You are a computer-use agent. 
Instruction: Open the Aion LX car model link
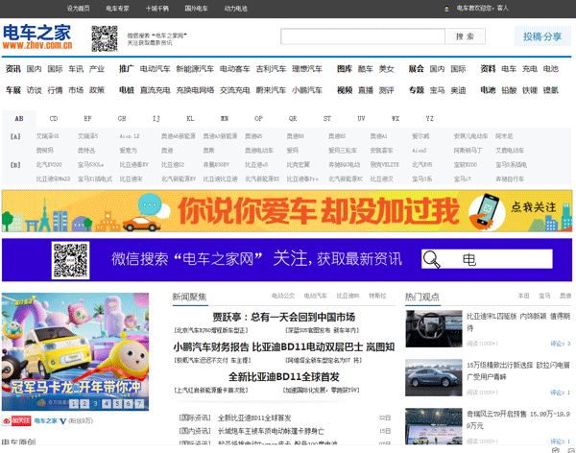click(130, 136)
